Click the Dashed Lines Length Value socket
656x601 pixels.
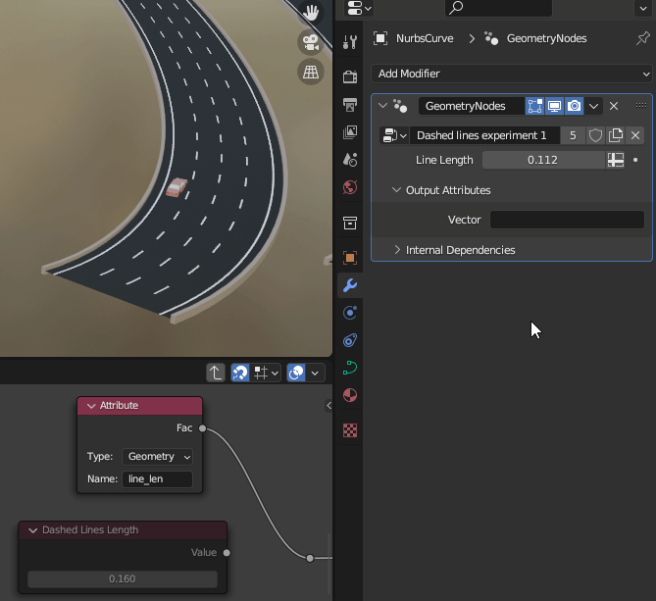point(227,553)
